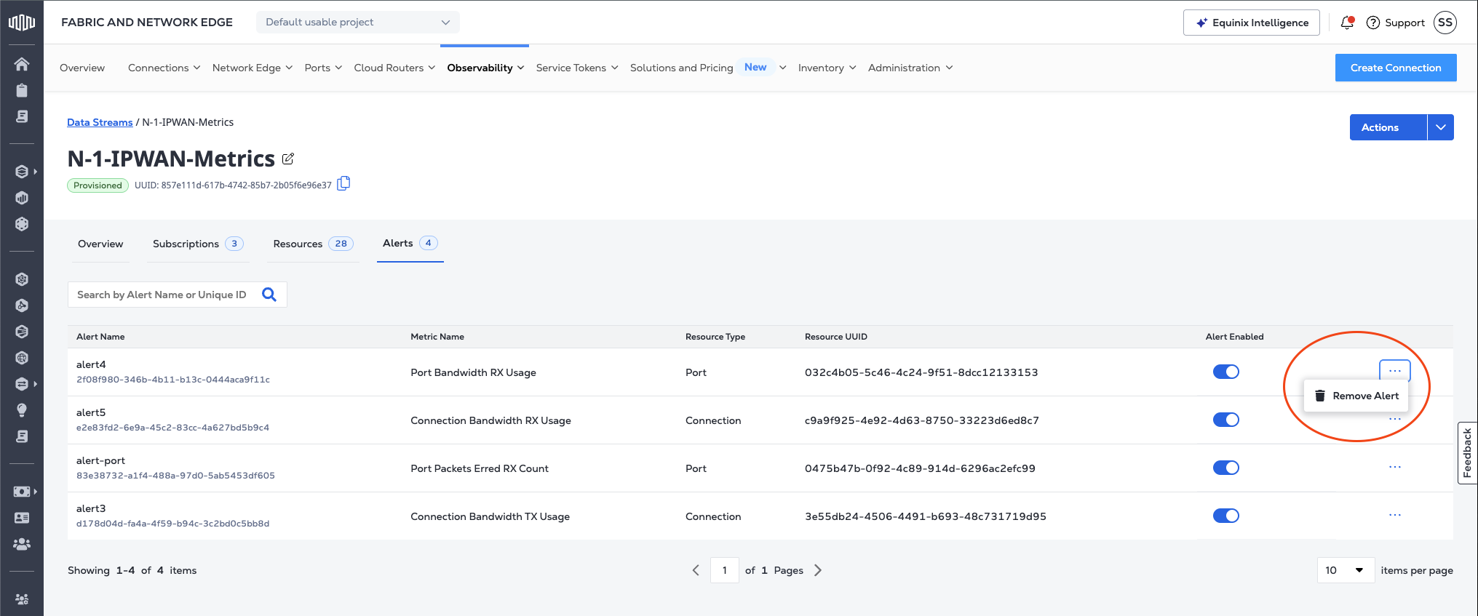Open the three-dot menu for alert3
Screen dimensions: 1478x616
[x=1394, y=515]
